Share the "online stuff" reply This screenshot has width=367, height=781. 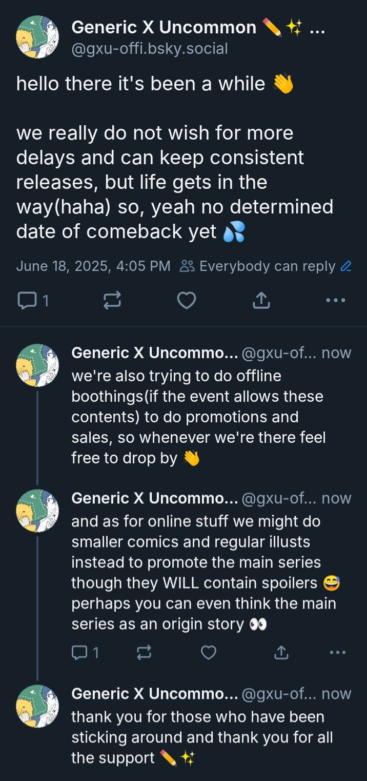[x=281, y=652]
